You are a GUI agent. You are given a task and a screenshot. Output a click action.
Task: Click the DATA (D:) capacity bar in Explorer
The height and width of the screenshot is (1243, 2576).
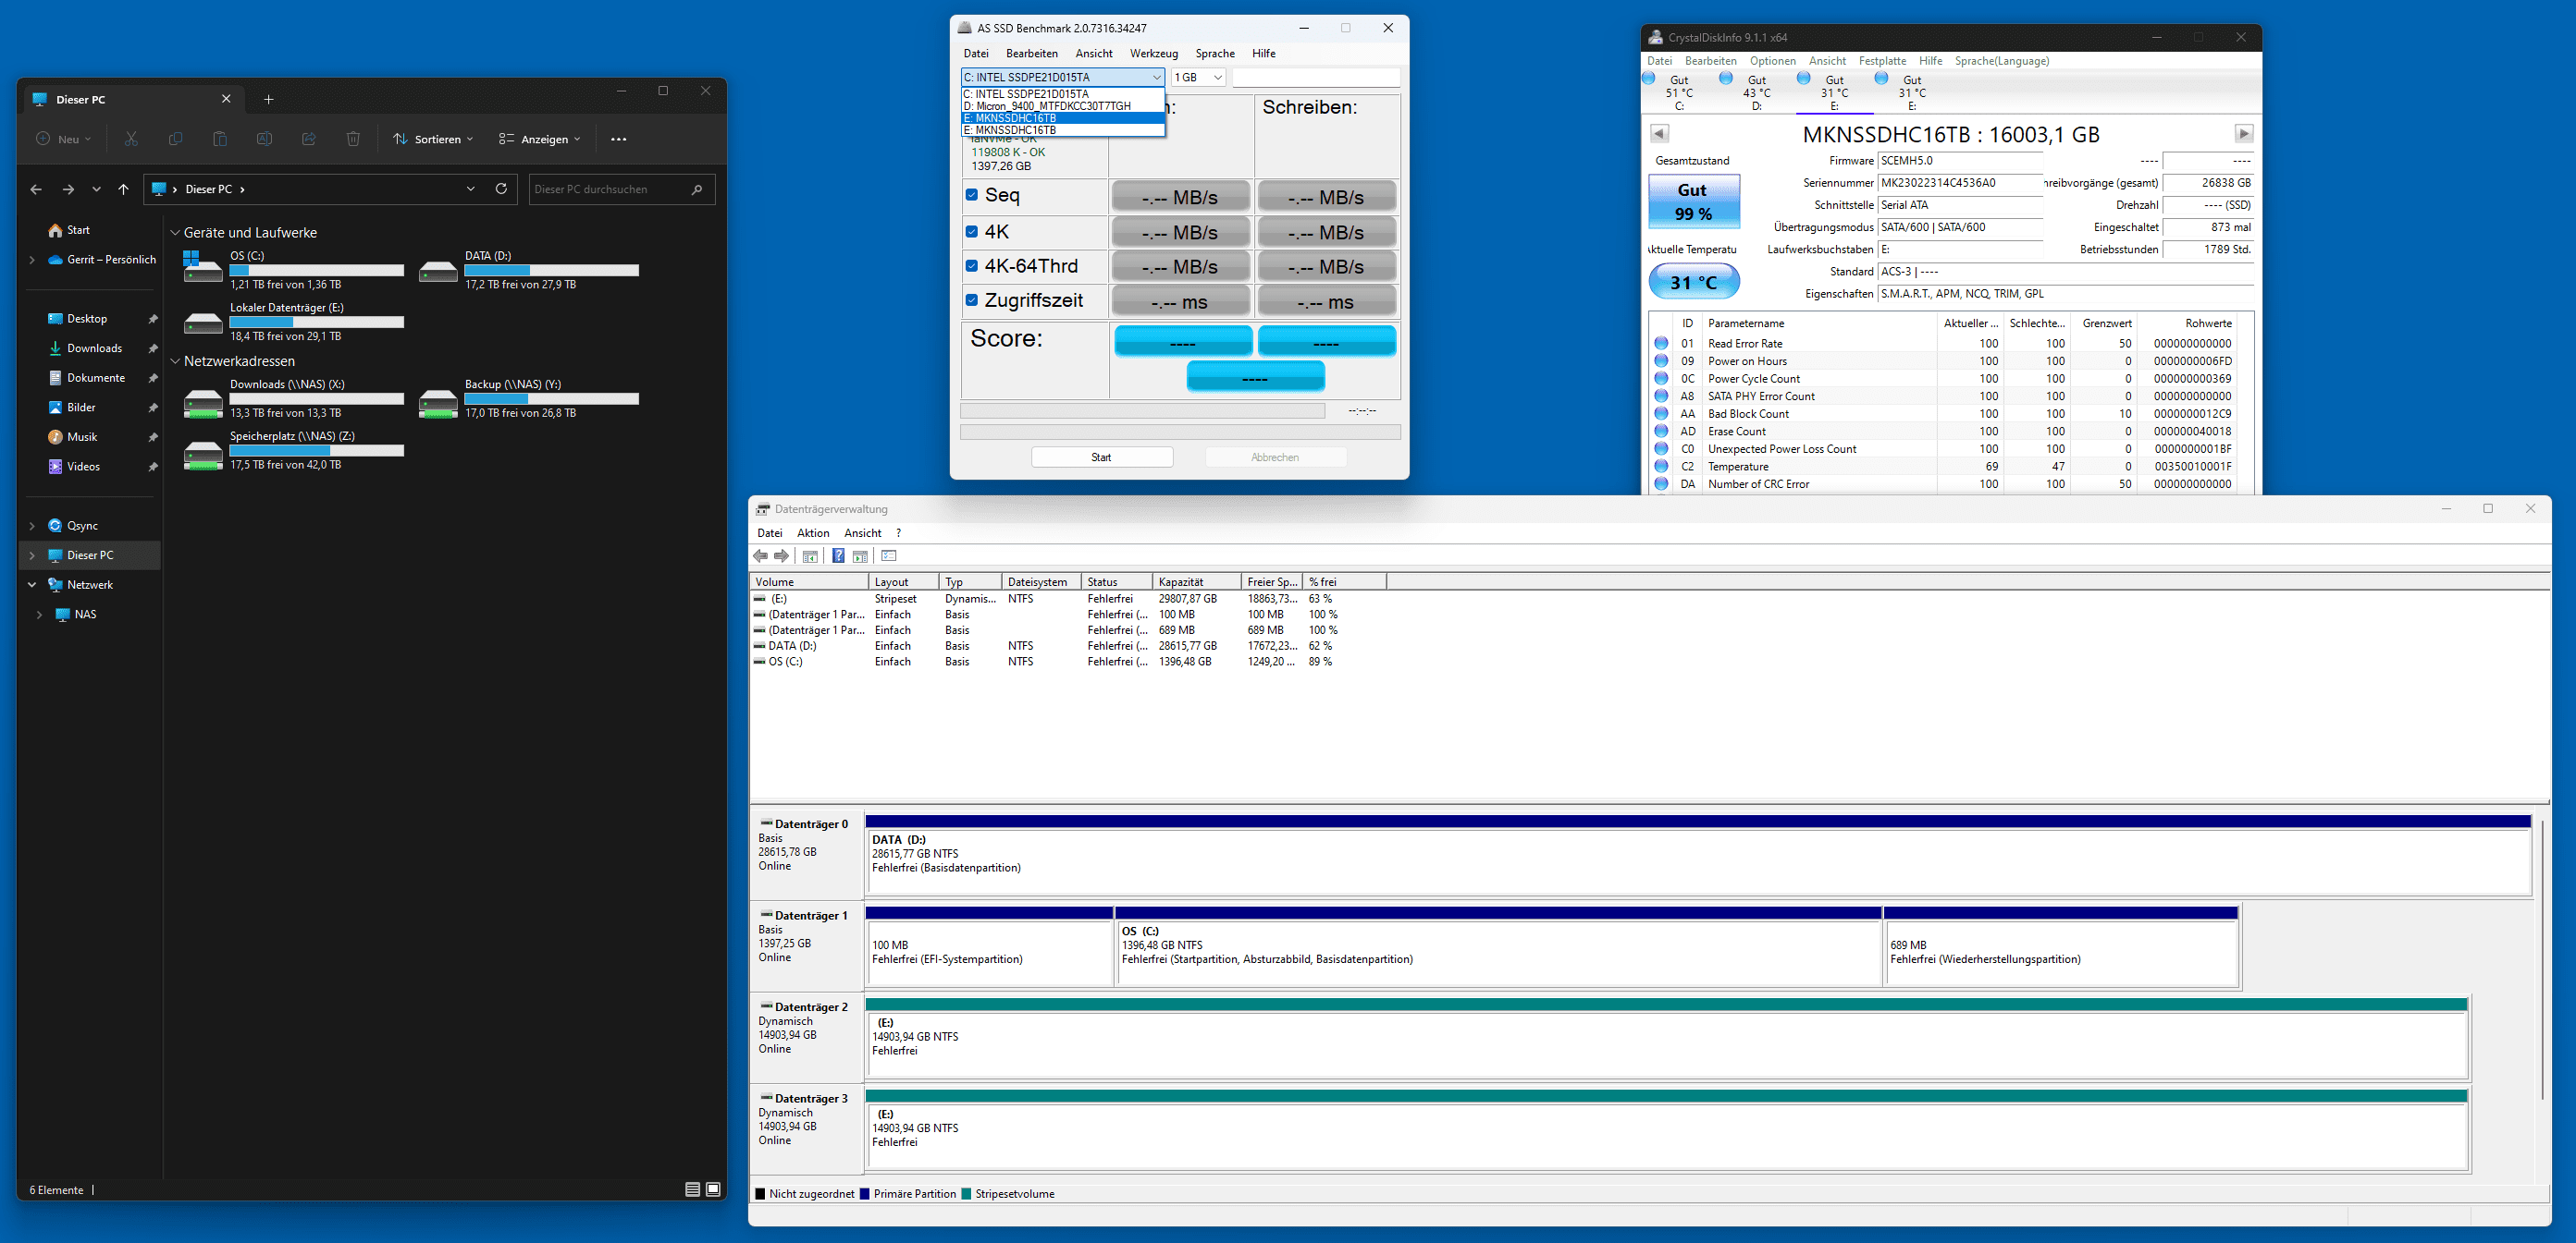pos(551,271)
